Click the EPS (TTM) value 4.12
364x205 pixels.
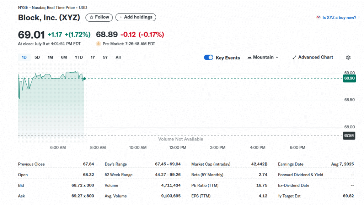click(263, 196)
